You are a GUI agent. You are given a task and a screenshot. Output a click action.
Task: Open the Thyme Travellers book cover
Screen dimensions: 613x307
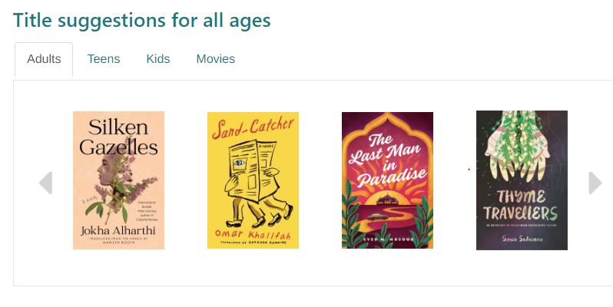click(522, 180)
